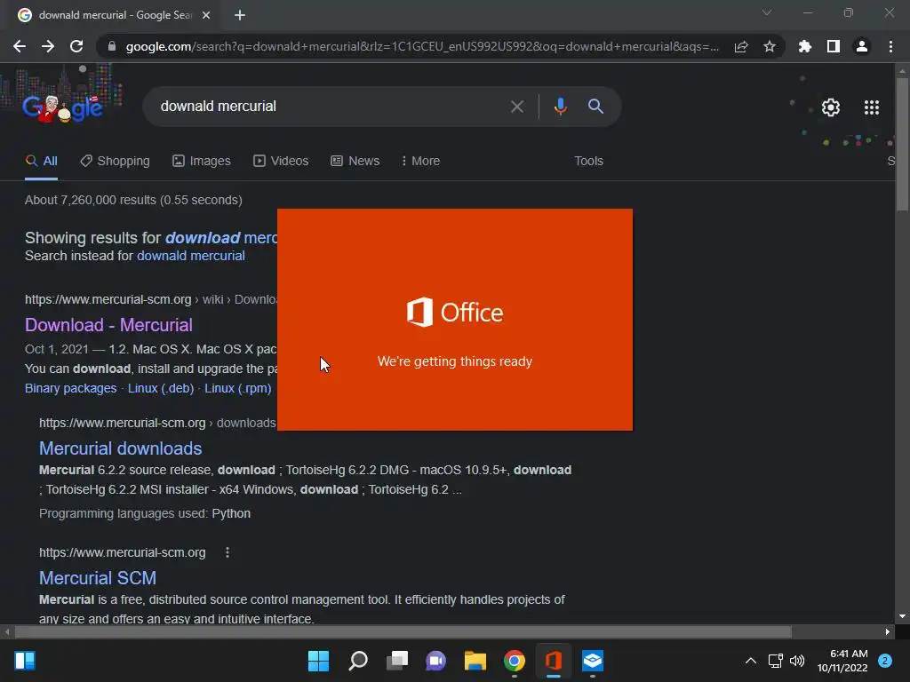Switch to the All results tab
910x682 pixels.
[42, 161]
